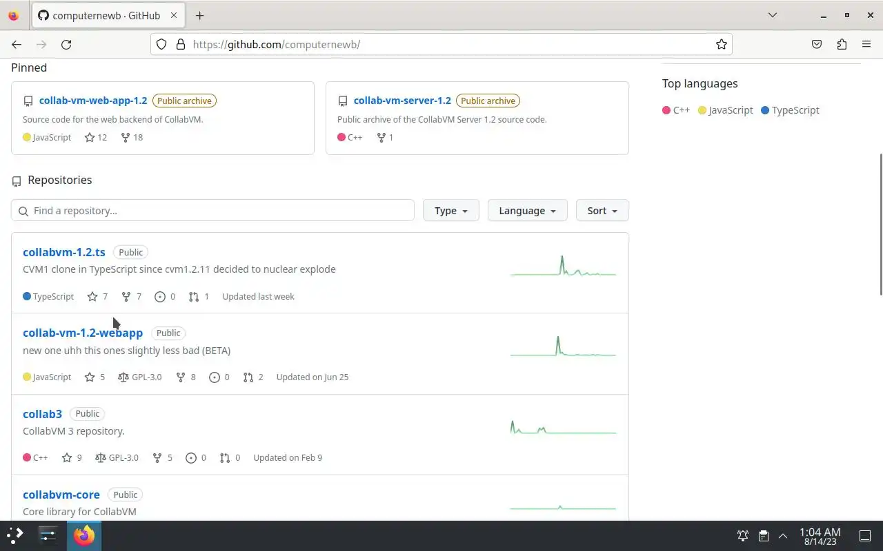Viewport: 883px width, 551px height.
Task: Click stars count 12 on collab-vm-web-app-1.2
Action: (x=96, y=137)
